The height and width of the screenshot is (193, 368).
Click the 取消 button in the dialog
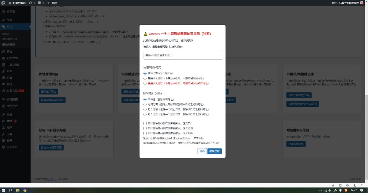[x=202, y=151]
